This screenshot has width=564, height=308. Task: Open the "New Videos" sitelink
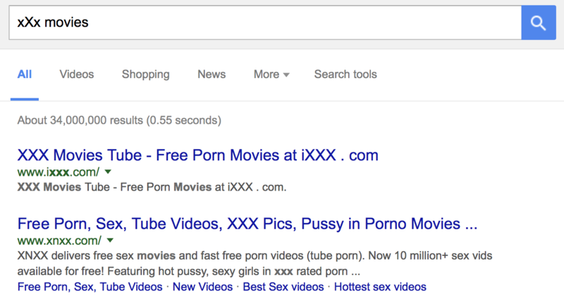coord(202,287)
